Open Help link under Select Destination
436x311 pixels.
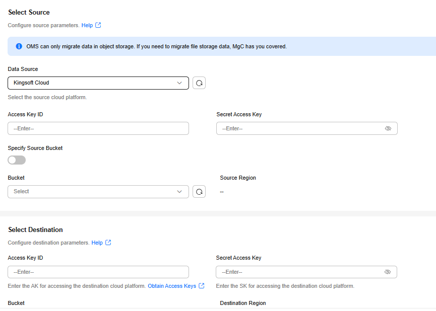point(97,243)
